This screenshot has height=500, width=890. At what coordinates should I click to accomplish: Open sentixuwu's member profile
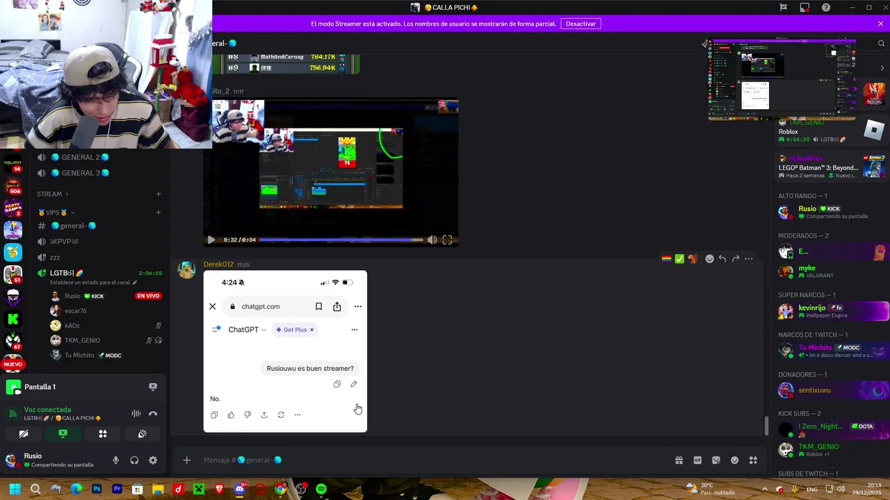tap(831, 390)
